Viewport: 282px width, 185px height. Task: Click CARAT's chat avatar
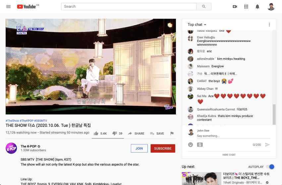[x=191, y=81]
